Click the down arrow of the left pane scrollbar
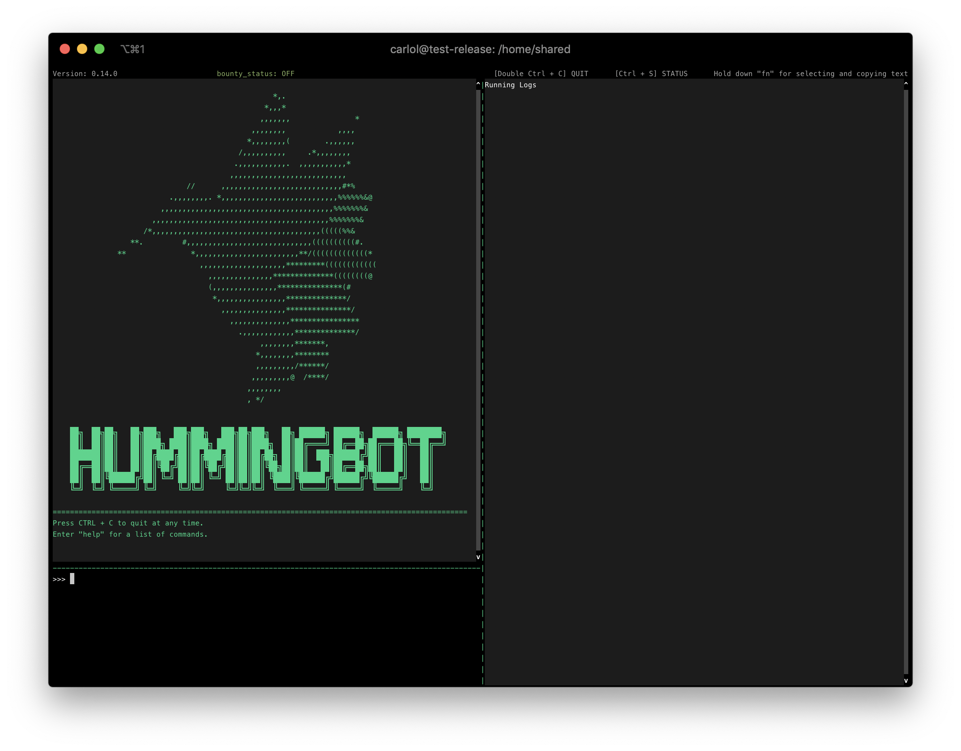Viewport: 961px width, 751px height. [x=478, y=557]
